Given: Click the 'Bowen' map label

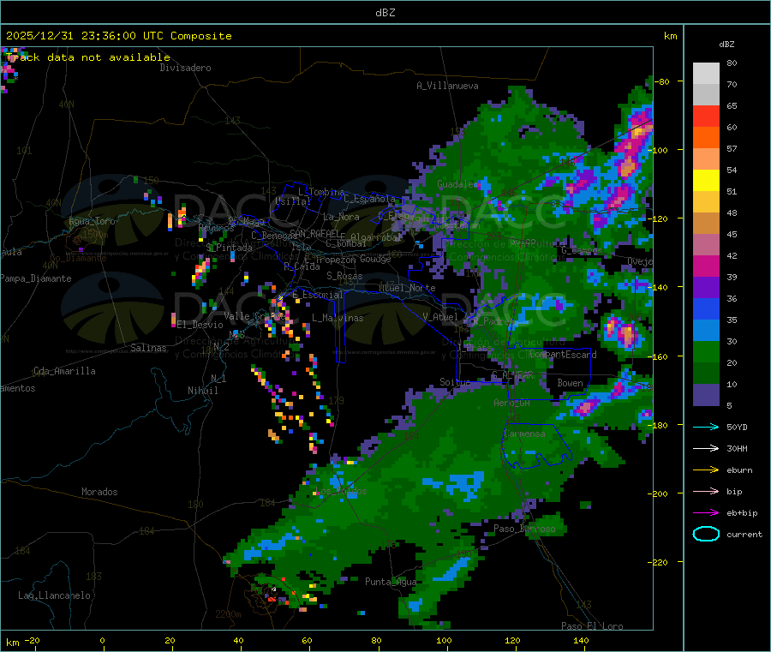Looking at the screenshot, I should pos(570,383).
